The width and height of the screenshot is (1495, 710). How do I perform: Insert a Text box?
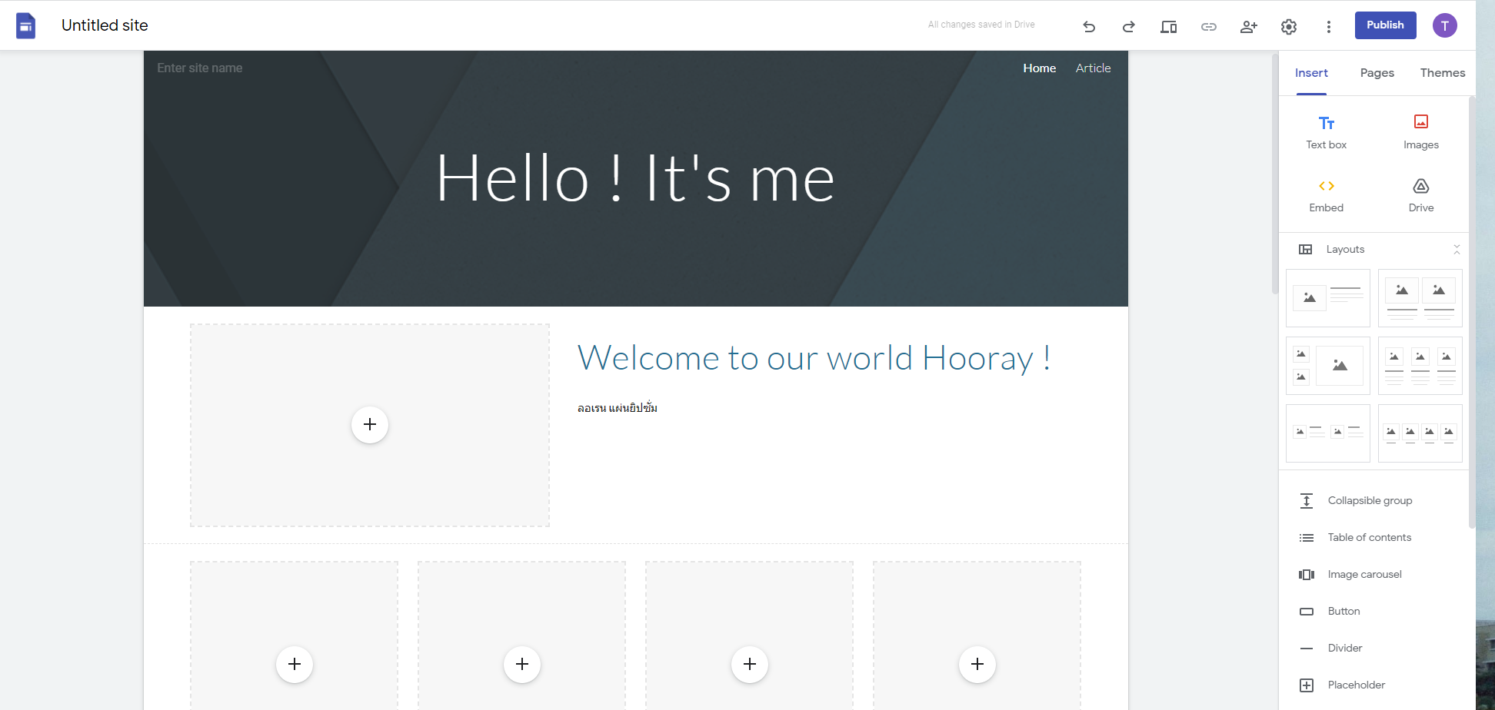click(x=1327, y=132)
